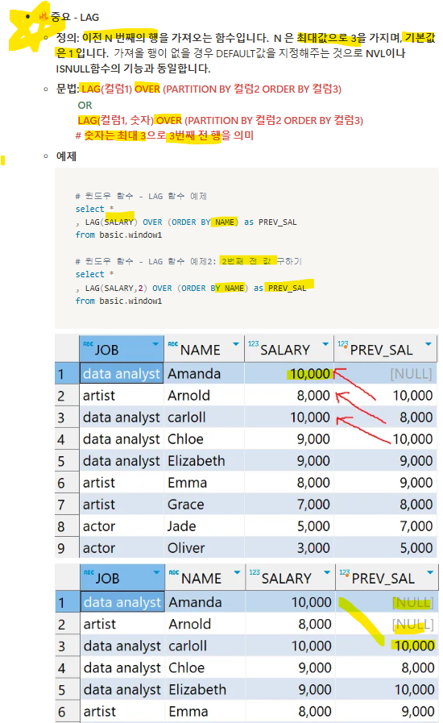
Task: Select Oliver's SALARY cell showing 3,000
Action: (x=288, y=548)
